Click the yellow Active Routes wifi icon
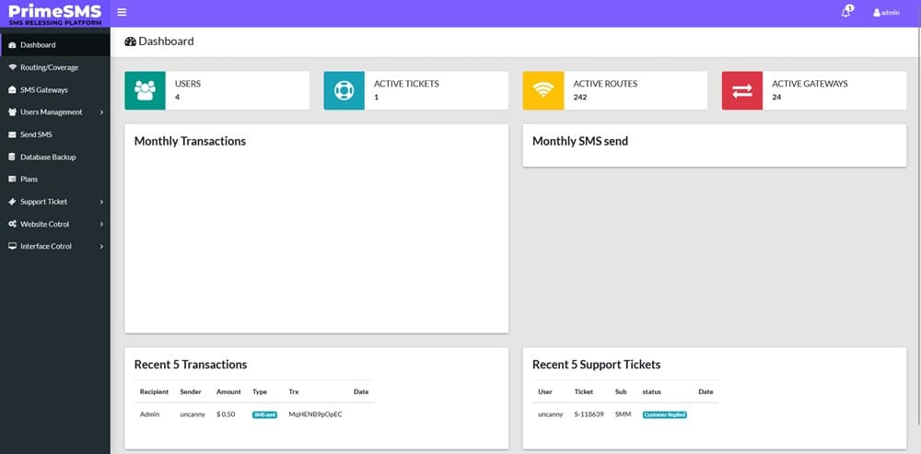The height and width of the screenshot is (454, 921). [x=542, y=90]
